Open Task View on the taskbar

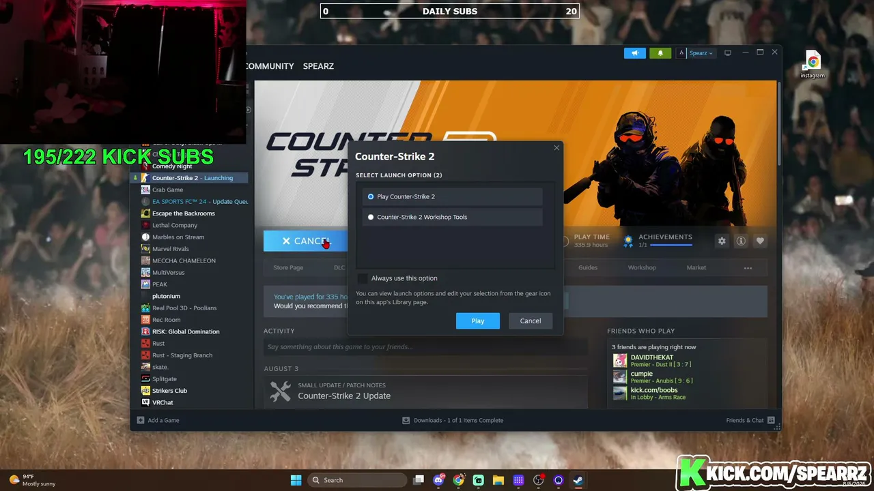point(419,480)
